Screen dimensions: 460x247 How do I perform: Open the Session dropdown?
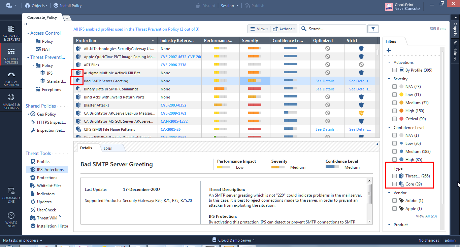coord(230,5)
